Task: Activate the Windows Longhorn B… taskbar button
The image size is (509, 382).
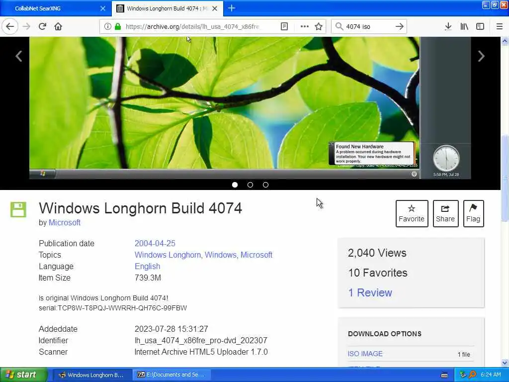Action: coord(92,375)
